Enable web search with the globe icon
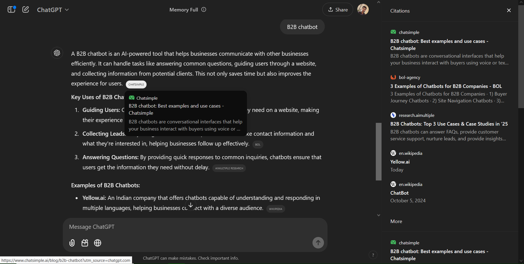This screenshot has width=524, height=264. coord(97,243)
